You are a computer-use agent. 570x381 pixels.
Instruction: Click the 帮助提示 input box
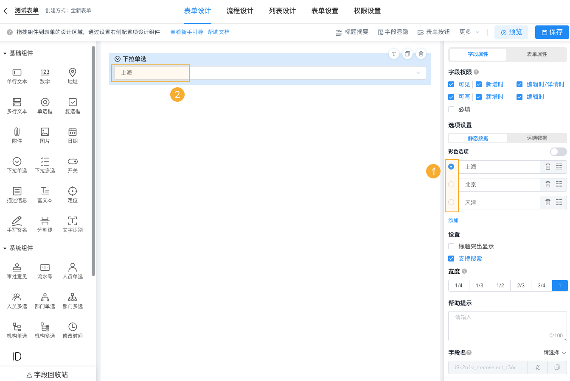click(x=507, y=325)
